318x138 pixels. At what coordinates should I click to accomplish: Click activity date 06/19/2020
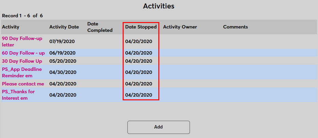(62, 53)
